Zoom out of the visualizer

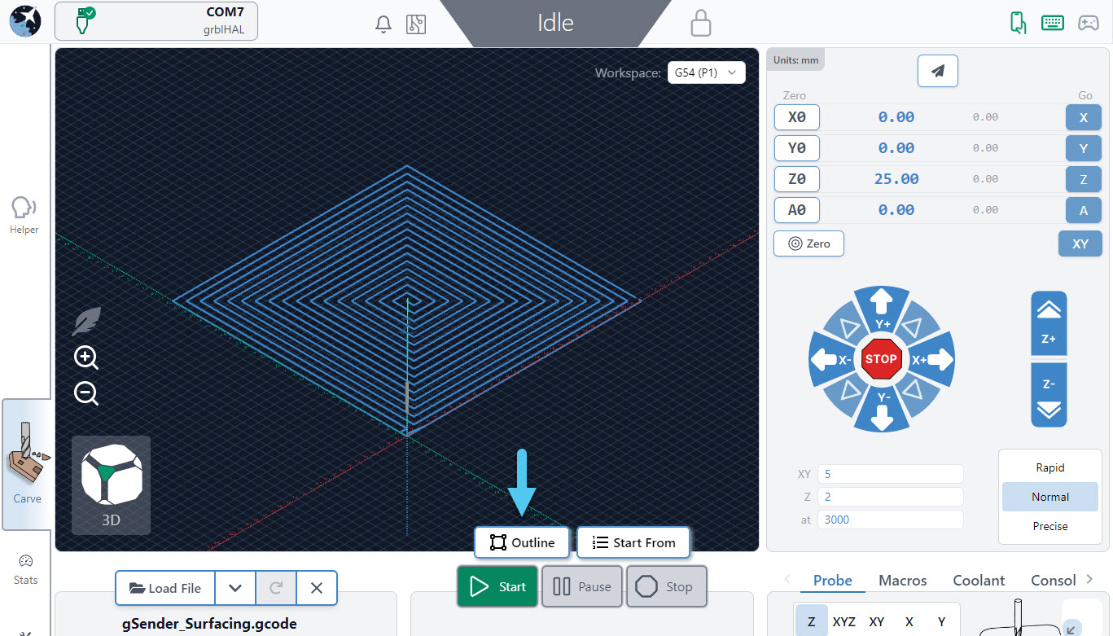click(86, 394)
